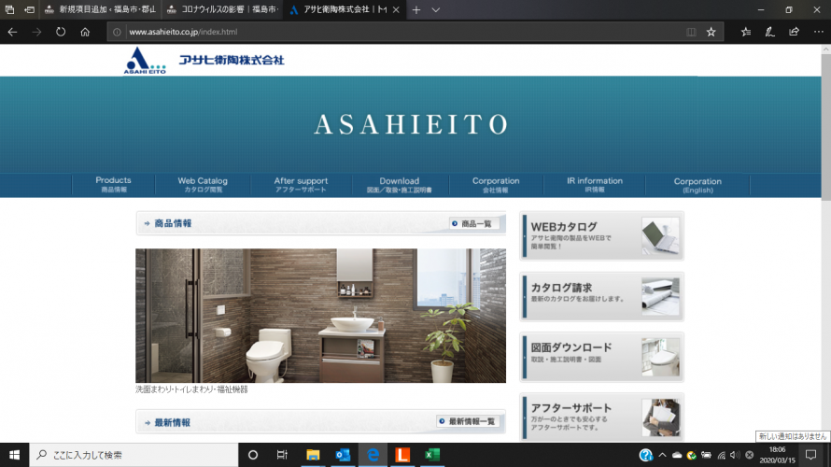
Task: Open IR information menu item
Action: point(595,185)
